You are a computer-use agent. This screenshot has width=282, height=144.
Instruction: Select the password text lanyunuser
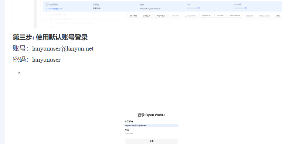click(47, 59)
